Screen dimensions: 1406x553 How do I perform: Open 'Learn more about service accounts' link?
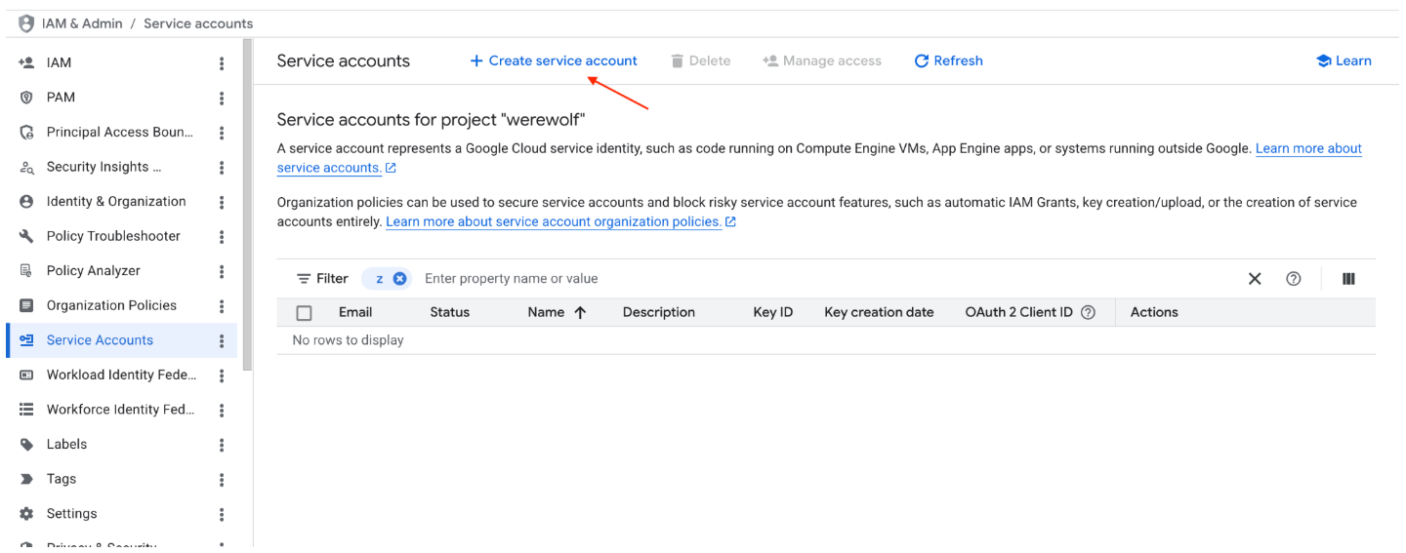[1308, 148]
